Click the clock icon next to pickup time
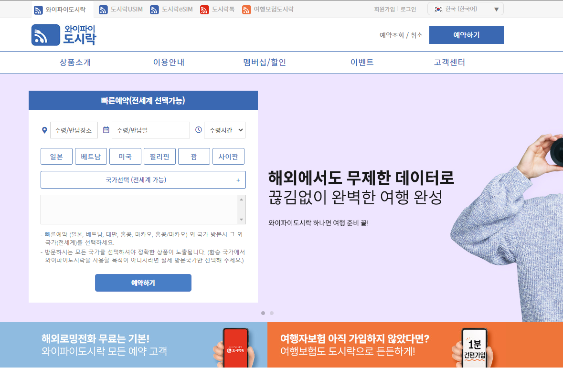 pyautogui.click(x=199, y=129)
